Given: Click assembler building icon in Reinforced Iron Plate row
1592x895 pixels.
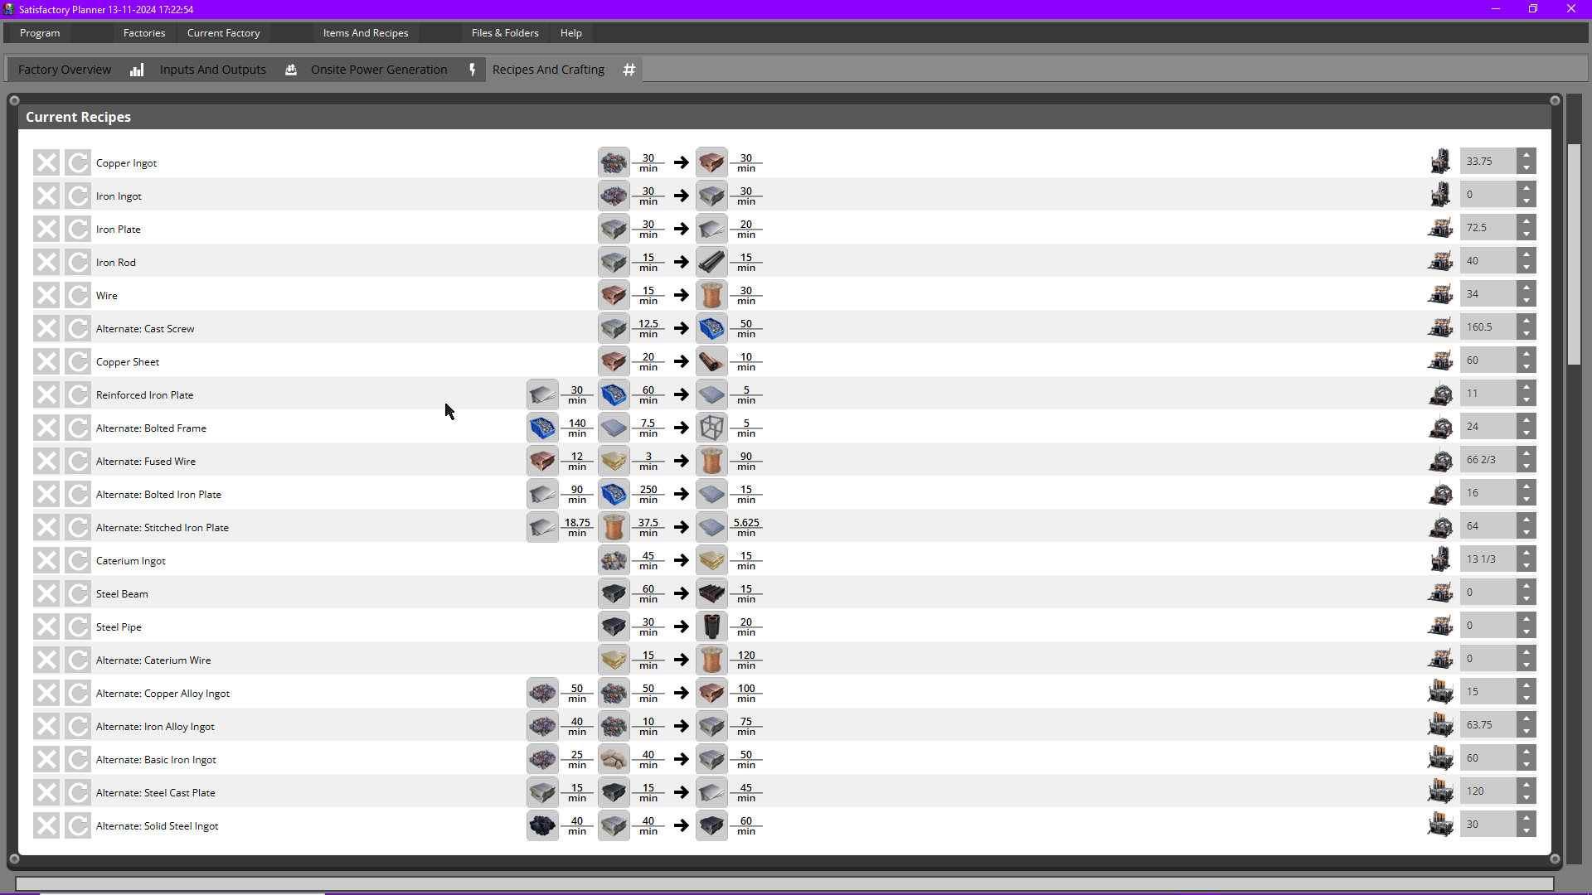Looking at the screenshot, I should click(1440, 394).
